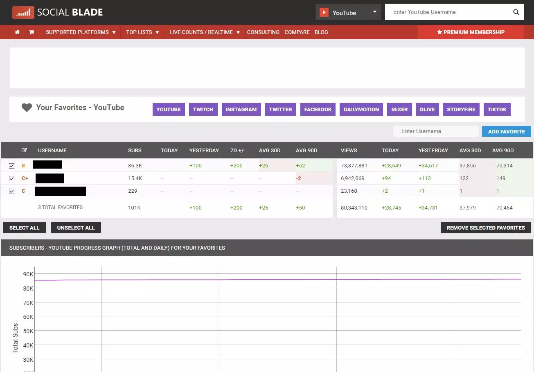Open the Consulting page
This screenshot has width=534, height=372.
[263, 32]
